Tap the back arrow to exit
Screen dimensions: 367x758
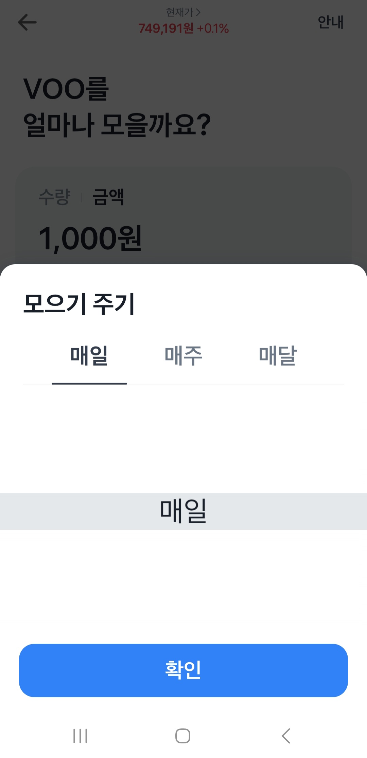27,22
